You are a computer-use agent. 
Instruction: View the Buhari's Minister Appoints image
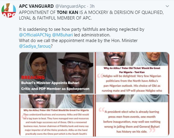[57, 73]
